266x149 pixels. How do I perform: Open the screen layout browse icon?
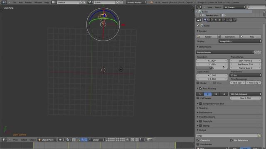tap(54, 2)
